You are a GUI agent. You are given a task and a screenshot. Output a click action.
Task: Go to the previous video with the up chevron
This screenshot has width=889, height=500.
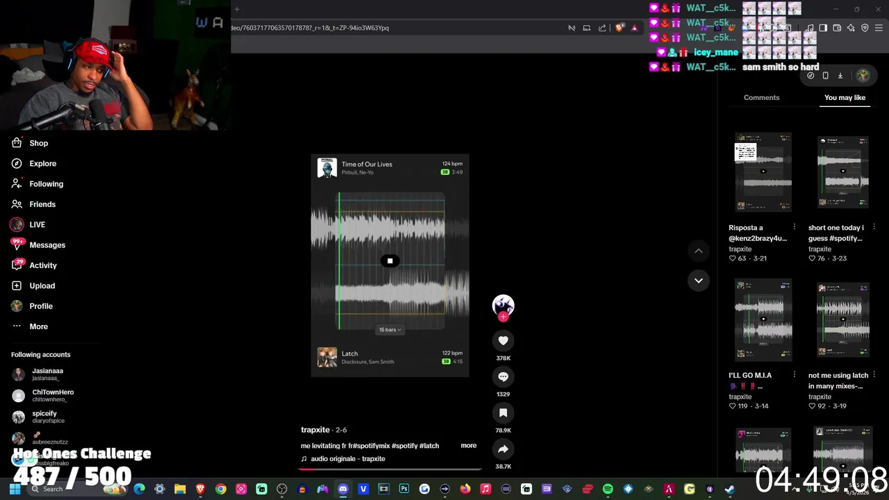tap(699, 251)
